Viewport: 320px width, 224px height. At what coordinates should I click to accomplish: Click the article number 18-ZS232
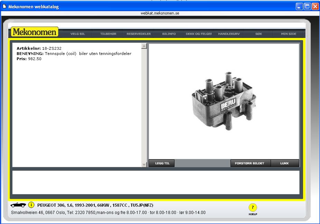51,48
